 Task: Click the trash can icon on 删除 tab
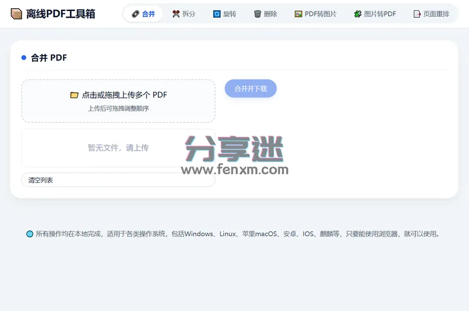pyautogui.click(x=258, y=14)
